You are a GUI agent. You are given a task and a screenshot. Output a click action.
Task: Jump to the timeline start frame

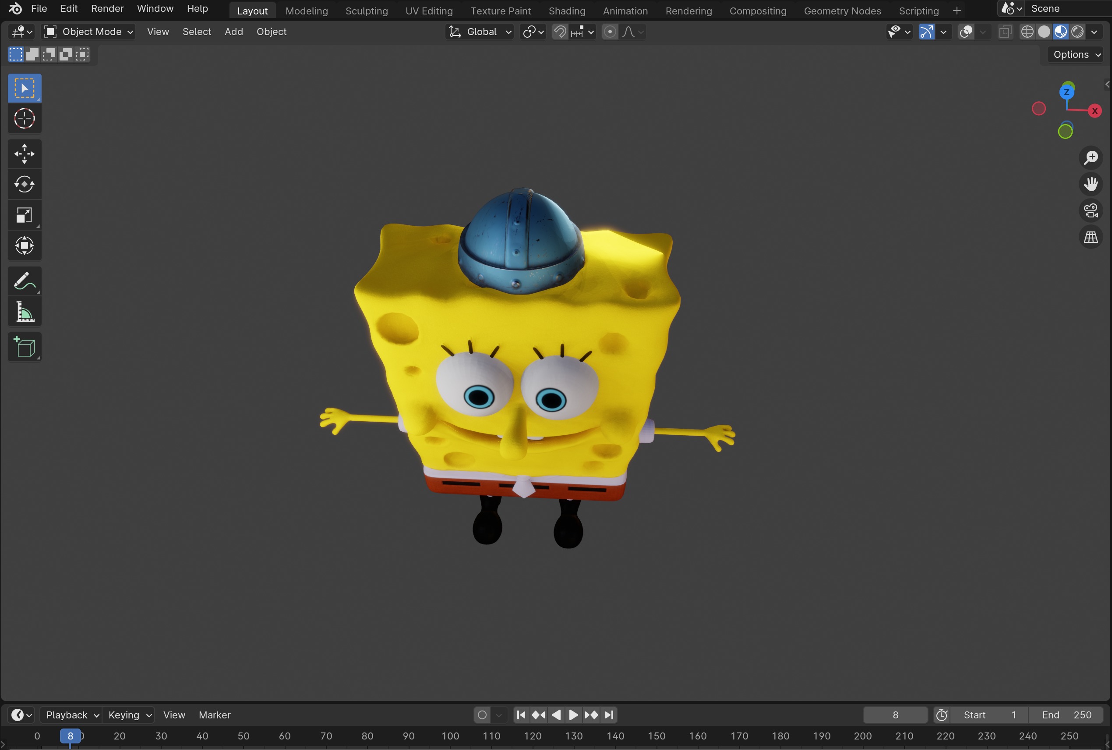tap(521, 714)
